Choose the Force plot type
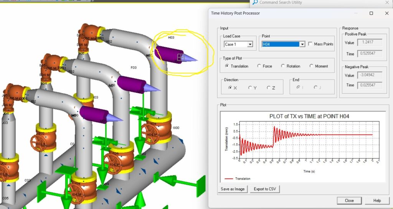The width and height of the screenshot is (393, 209). coord(259,66)
